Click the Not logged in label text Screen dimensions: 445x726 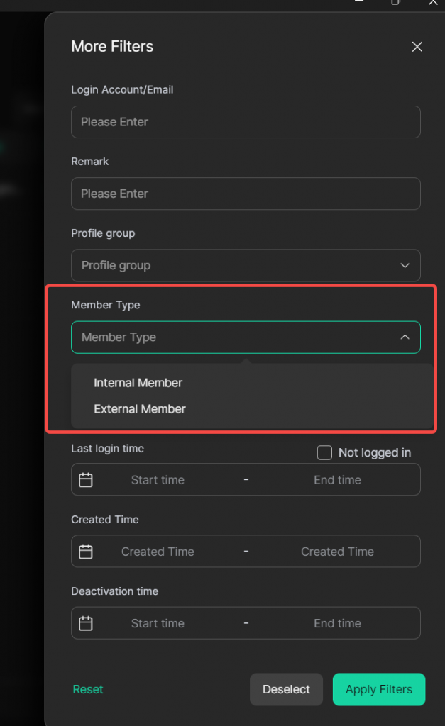375,452
